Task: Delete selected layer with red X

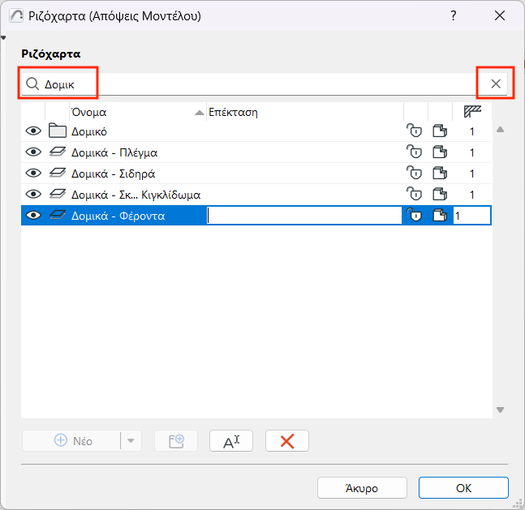Action: pyautogui.click(x=286, y=440)
